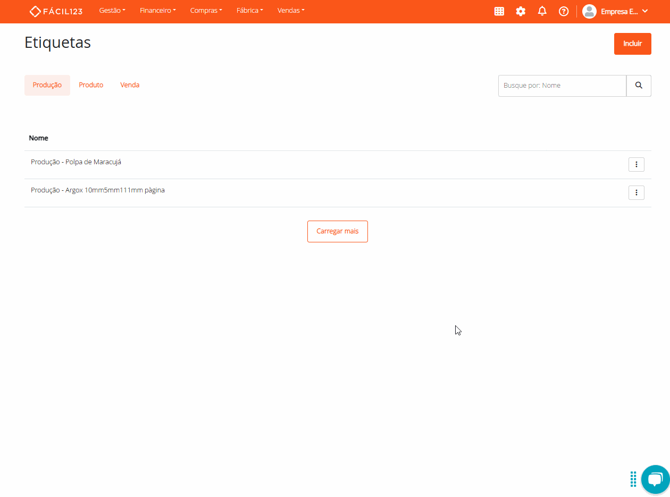Open the apps grid icon
The width and height of the screenshot is (670, 497).
pyautogui.click(x=499, y=11)
